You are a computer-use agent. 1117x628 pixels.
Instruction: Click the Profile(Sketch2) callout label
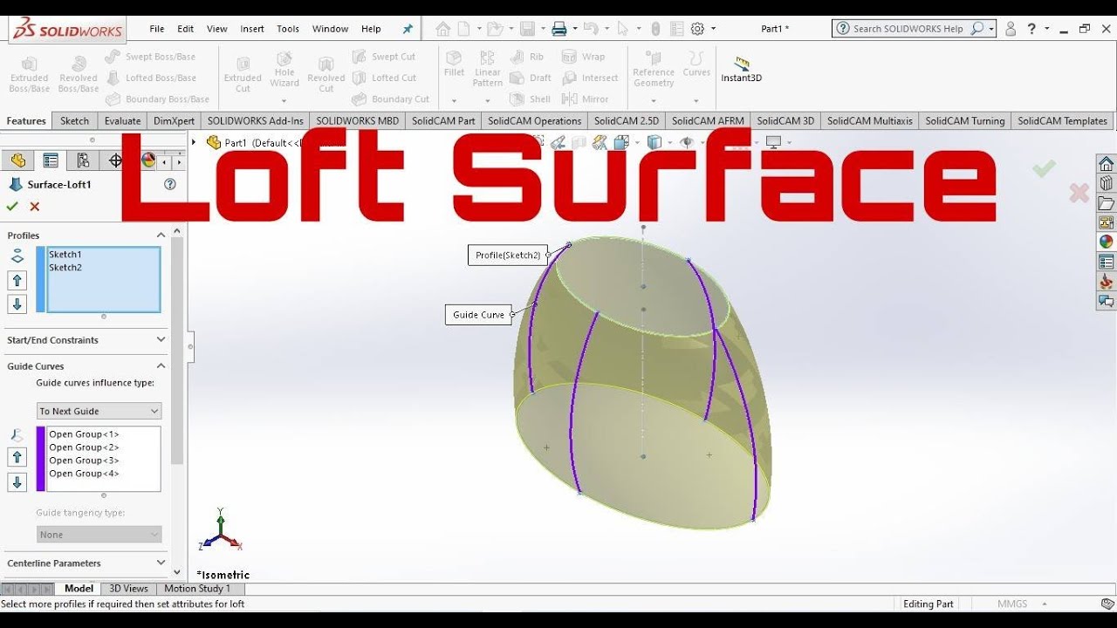click(508, 256)
